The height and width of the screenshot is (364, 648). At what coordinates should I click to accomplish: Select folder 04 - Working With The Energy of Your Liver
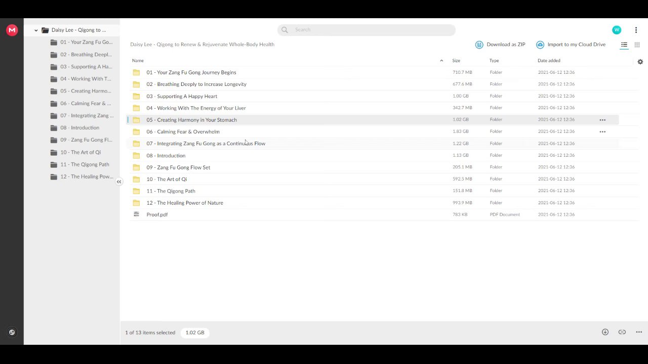pos(373,108)
